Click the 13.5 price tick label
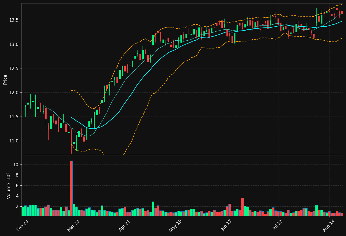This screenshot has width=346, height=236. (14, 20)
